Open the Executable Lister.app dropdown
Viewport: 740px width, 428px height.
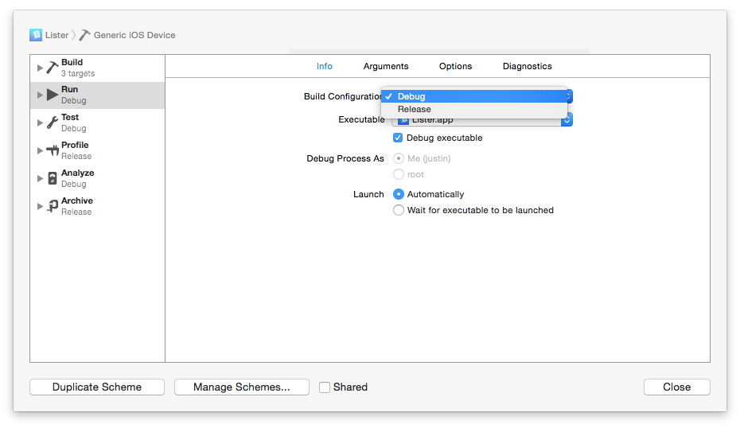567,120
